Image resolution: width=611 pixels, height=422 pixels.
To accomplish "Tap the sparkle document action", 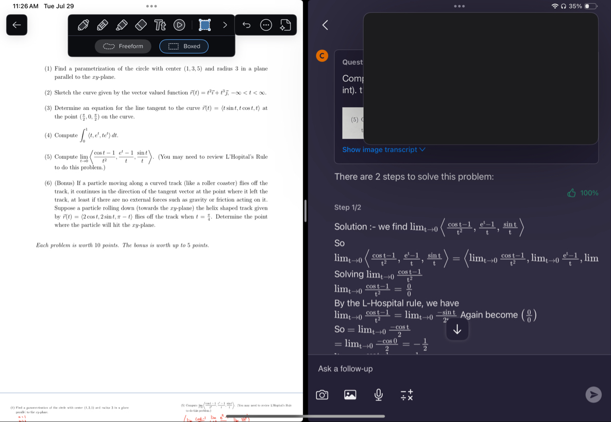I will pyautogui.click(x=285, y=25).
